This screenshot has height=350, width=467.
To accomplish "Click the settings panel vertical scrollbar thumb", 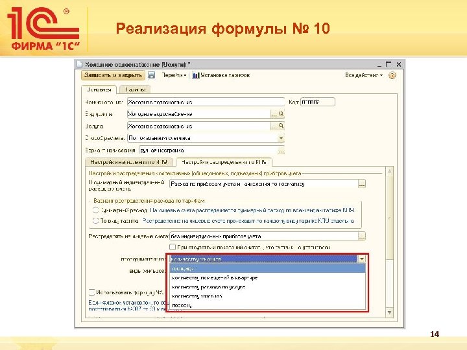I will [389, 218].
